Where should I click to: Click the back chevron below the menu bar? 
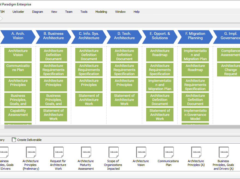click(1, 19)
